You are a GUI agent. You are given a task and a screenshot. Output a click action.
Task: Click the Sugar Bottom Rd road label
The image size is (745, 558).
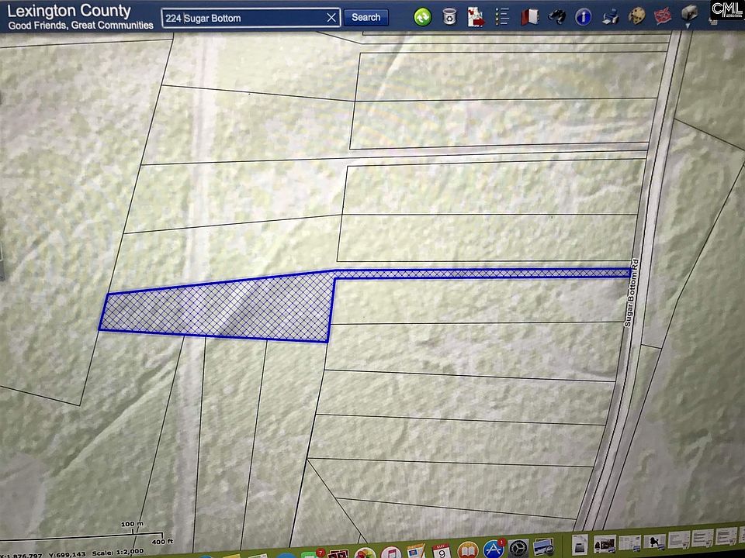click(632, 292)
